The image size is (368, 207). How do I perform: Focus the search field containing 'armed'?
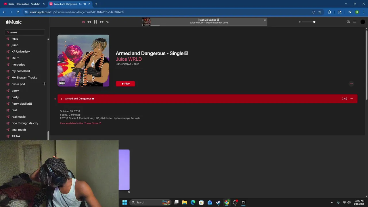[x=25, y=32]
